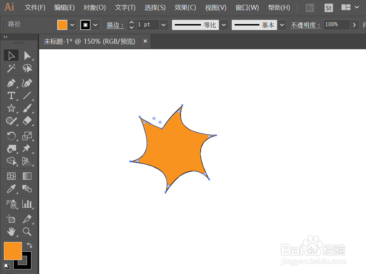Open the 描边 panel link

click(114, 25)
